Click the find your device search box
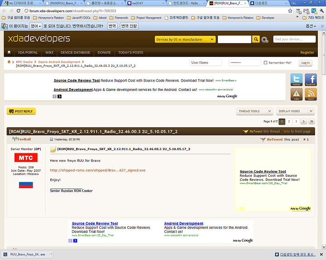Viewport: 326px width, 260px height. click(x=294, y=39)
